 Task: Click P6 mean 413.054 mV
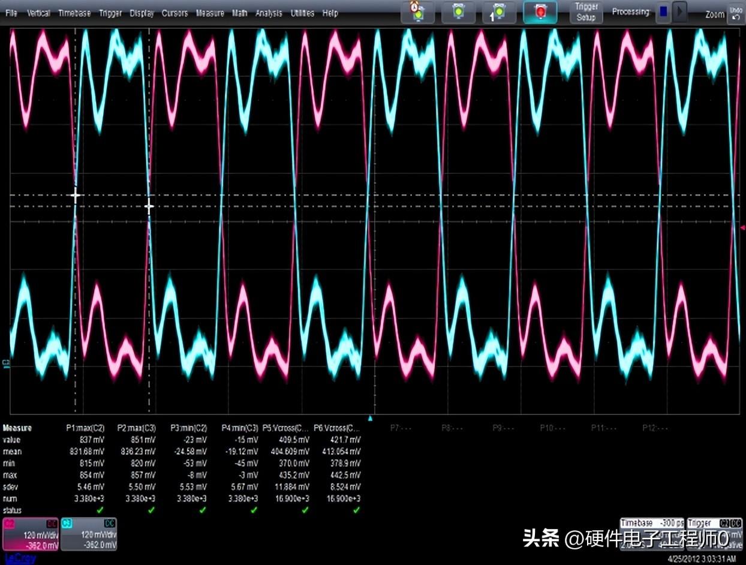(x=343, y=452)
